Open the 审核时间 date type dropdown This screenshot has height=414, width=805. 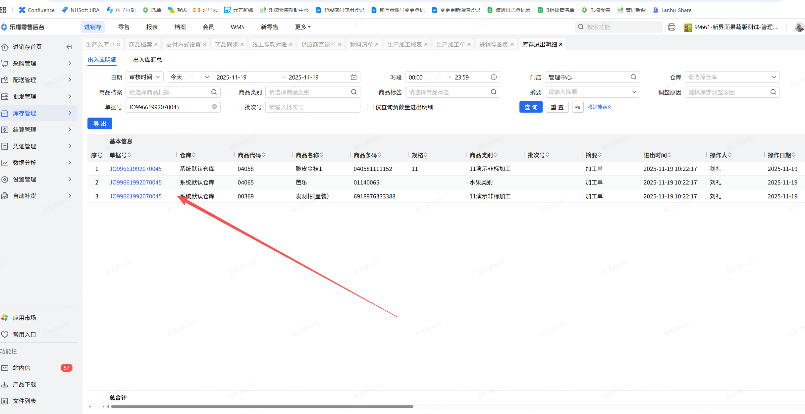click(144, 77)
